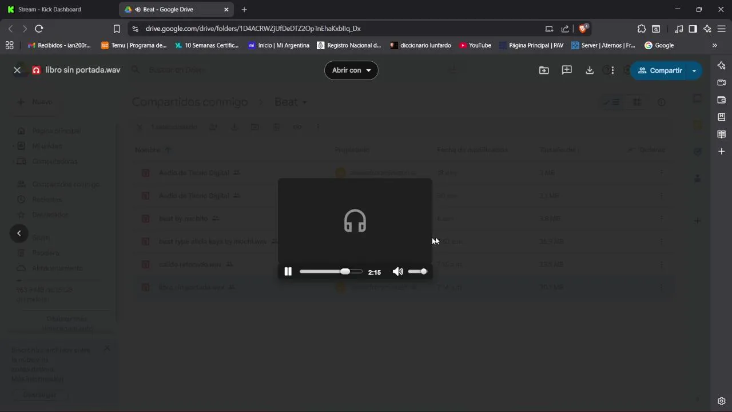The image size is (732, 412).
Task: Open YouTube bookmark
Action: click(475, 45)
